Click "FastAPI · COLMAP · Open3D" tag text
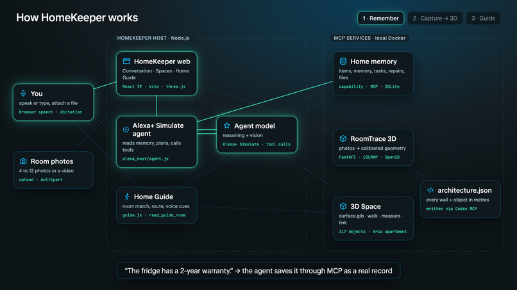 (369, 157)
